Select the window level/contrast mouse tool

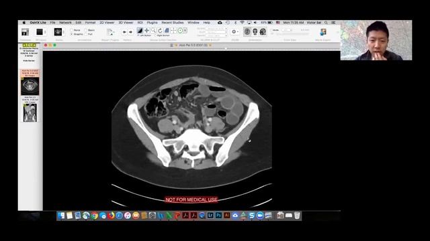point(140,30)
